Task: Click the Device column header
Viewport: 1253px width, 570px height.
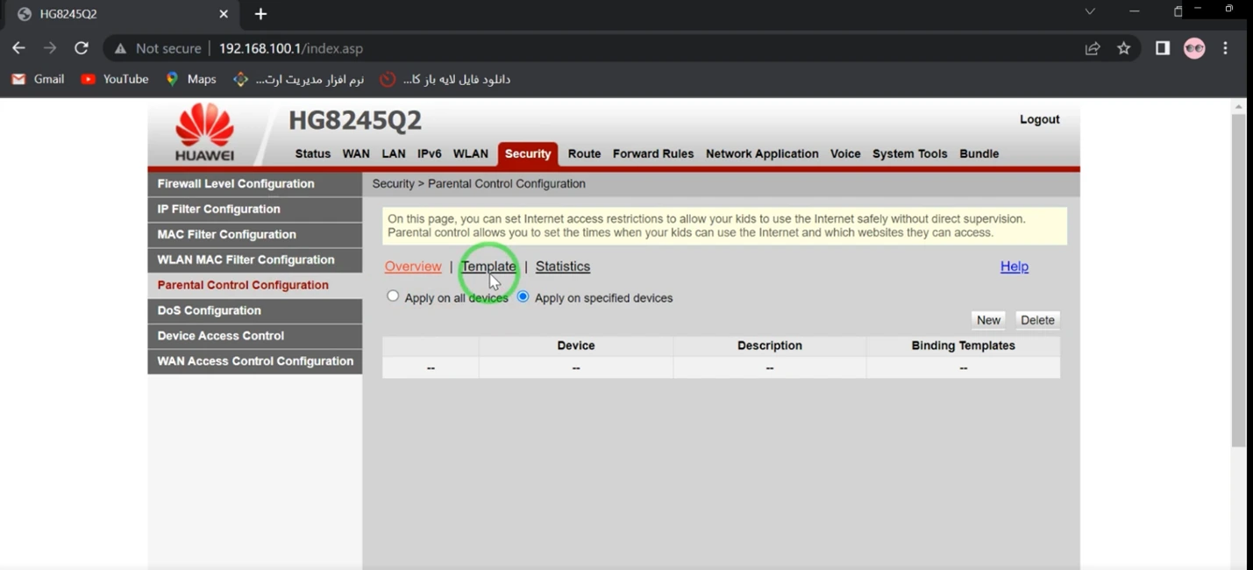Action: coord(576,346)
